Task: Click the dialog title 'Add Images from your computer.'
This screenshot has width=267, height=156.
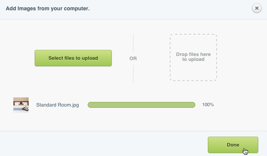Action: coord(48,8)
